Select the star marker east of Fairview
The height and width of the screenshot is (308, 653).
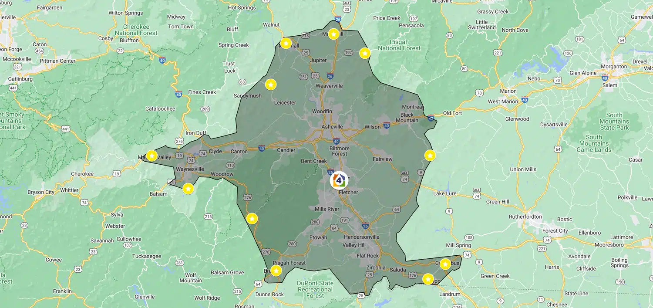click(430, 156)
